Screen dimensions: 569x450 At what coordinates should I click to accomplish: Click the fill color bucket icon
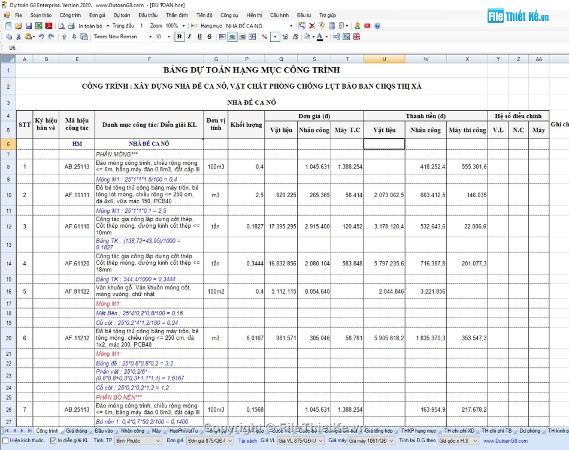307,37
